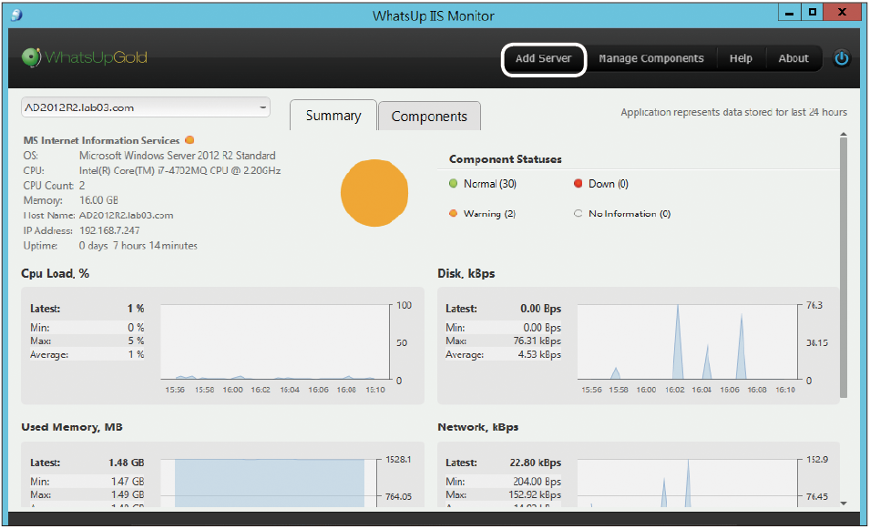This screenshot has height=529, width=870.
Task: Click the No Information (0) status dot
Action: point(578,213)
